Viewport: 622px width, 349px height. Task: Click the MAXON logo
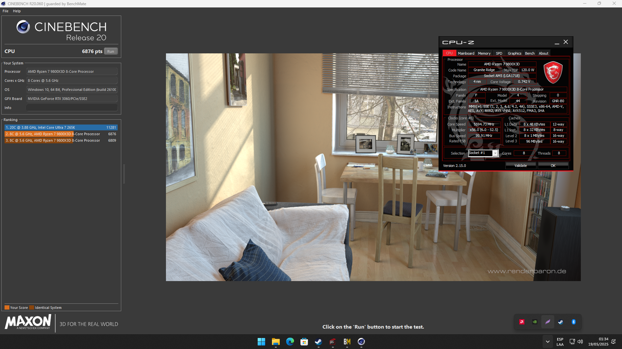28,322
